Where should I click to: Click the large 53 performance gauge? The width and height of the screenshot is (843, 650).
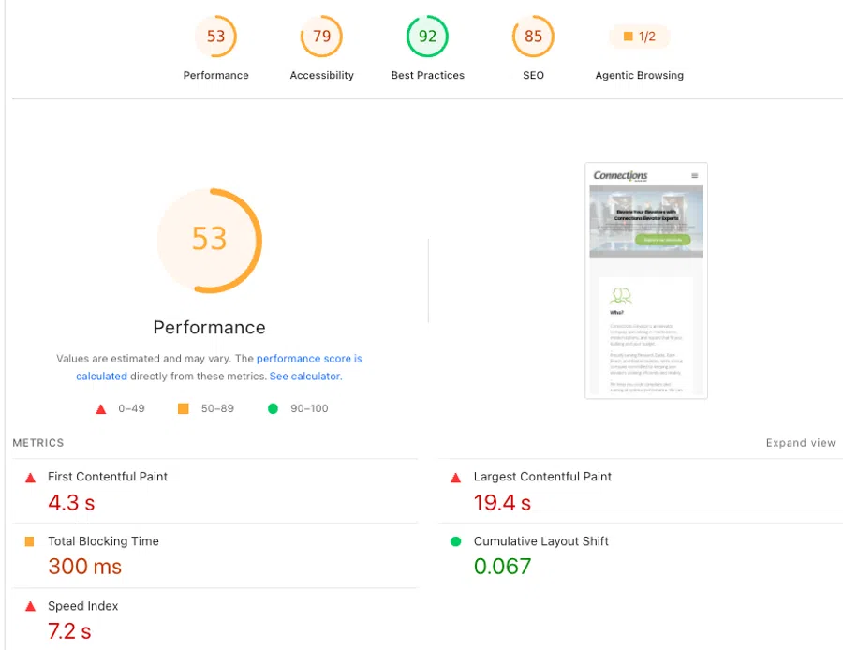tap(210, 241)
